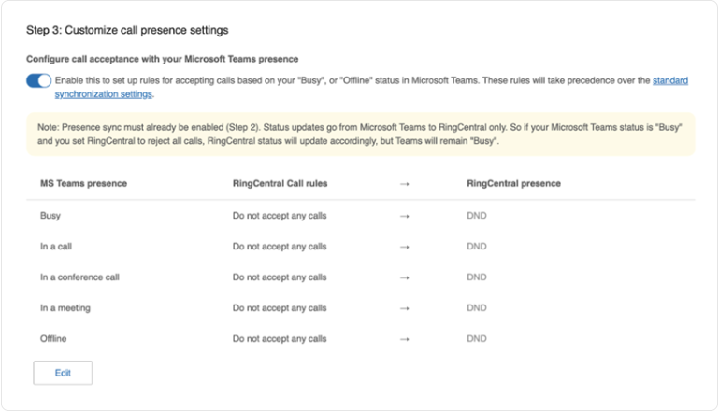Click the Edit button
Image resolution: width=719 pixels, height=412 pixels.
(63, 373)
